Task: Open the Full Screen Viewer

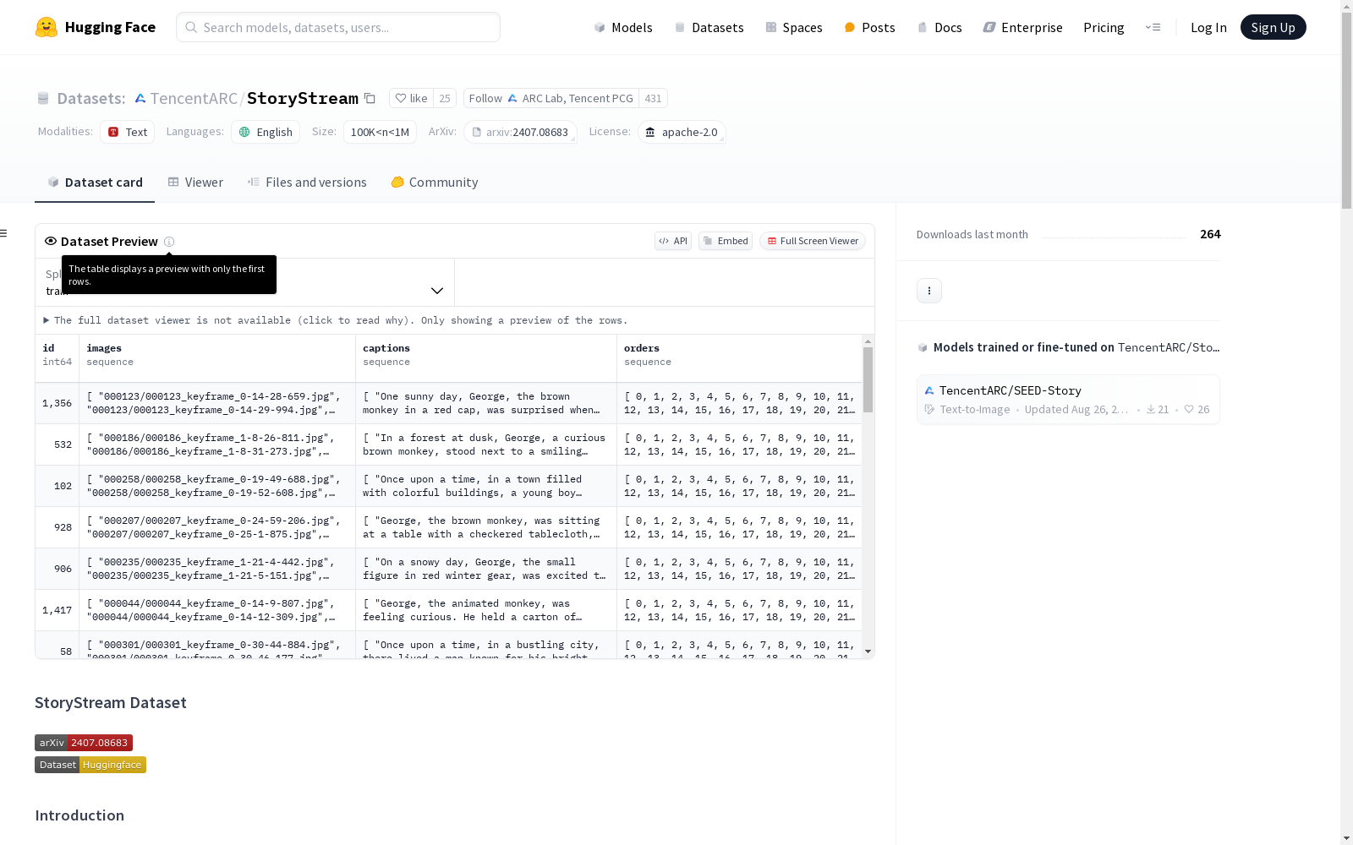Action: point(812,241)
